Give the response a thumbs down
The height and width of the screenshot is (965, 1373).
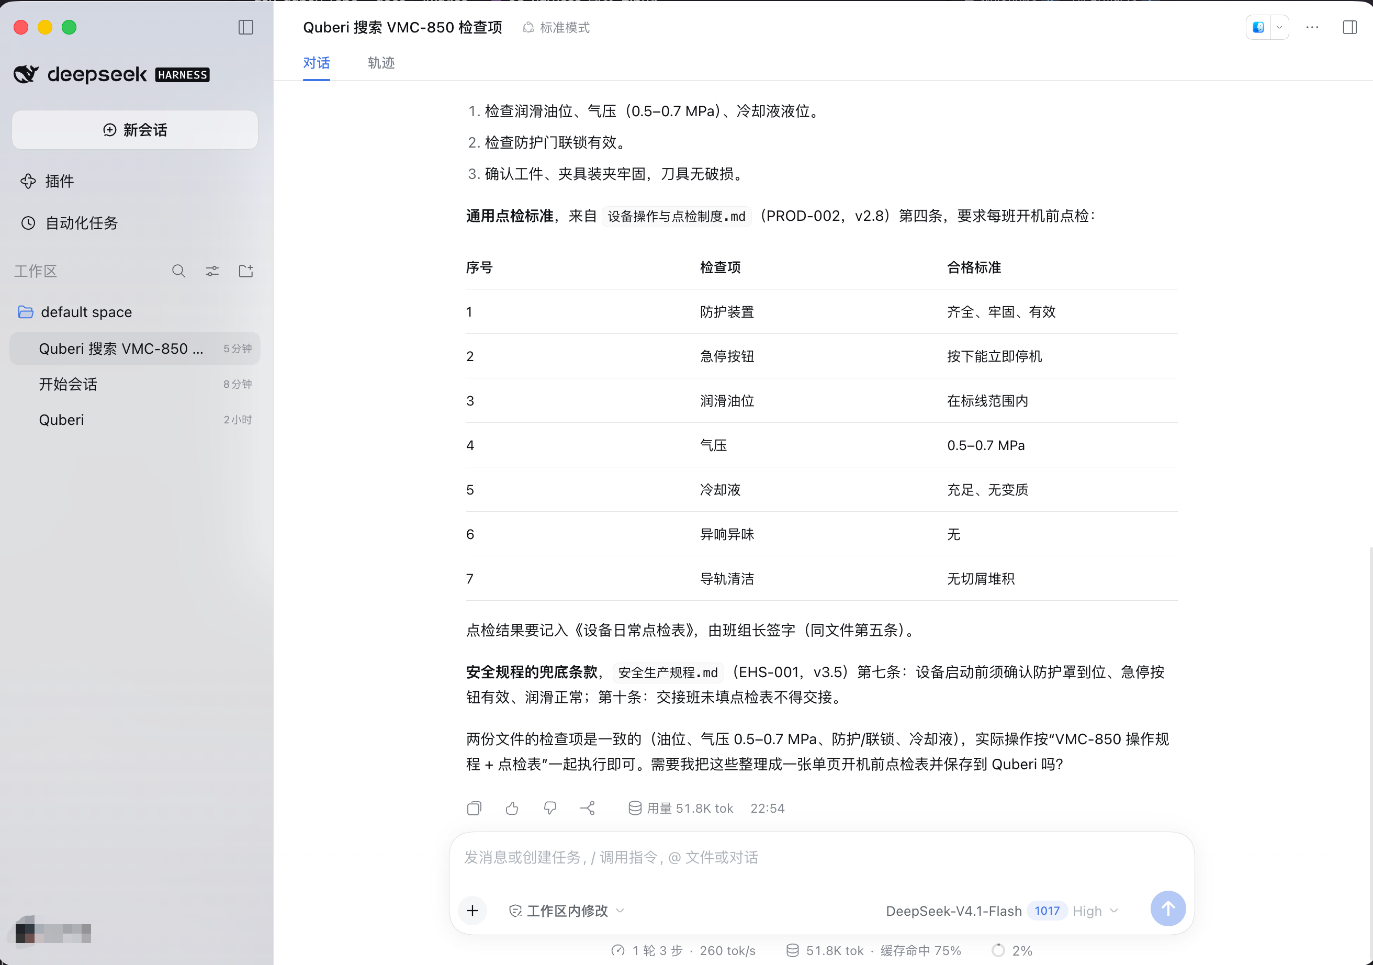pyautogui.click(x=550, y=809)
